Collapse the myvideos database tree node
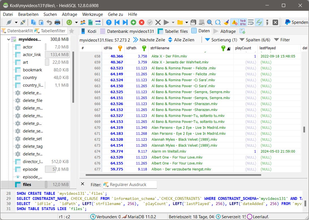 [8, 39]
